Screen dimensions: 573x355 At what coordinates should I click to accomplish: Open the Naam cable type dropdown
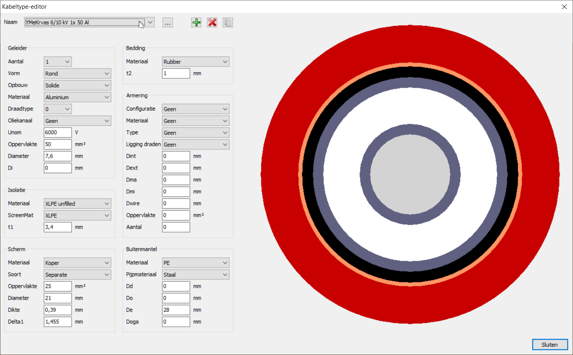pyautogui.click(x=150, y=22)
